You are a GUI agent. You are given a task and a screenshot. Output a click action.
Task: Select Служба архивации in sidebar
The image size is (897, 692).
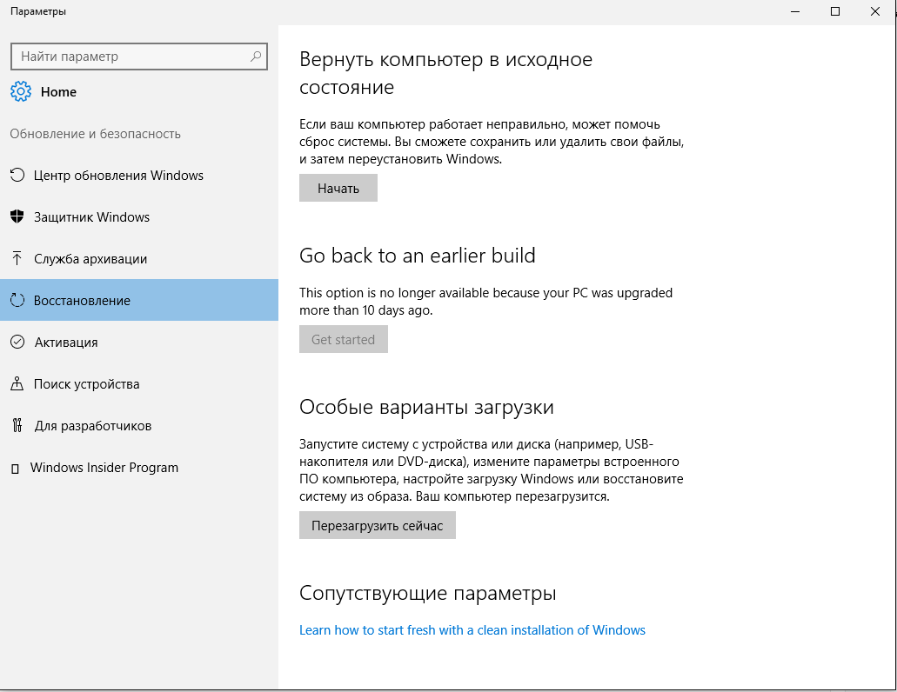(139, 258)
